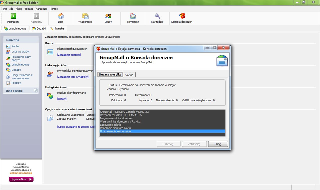Viewport: 320px width, 190px height.
Task: Click the Lista wyjatkow section user icon
Action: coord(50,74)
